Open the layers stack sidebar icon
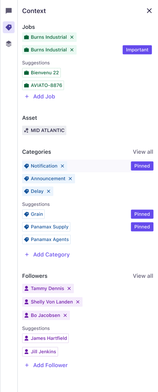This screenshot has height=392, width=158. click(9, 44)
